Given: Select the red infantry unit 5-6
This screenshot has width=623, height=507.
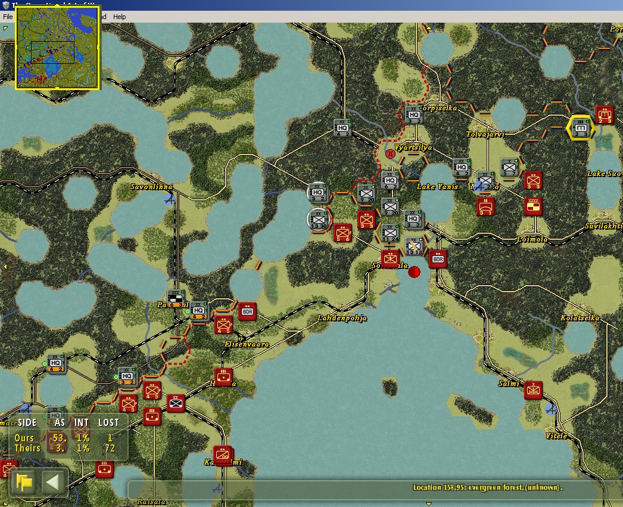Looking at the screenshot, I should (342, 233).
